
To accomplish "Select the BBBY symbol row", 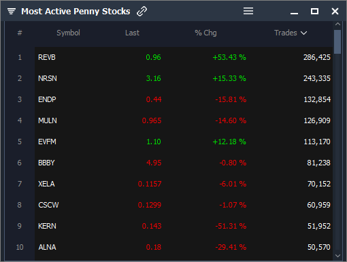I will (x=184, y=163).
